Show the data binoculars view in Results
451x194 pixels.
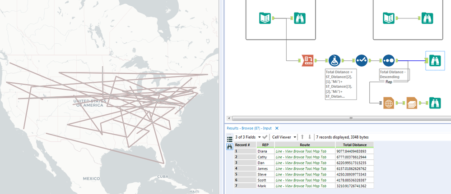[229, 147]
